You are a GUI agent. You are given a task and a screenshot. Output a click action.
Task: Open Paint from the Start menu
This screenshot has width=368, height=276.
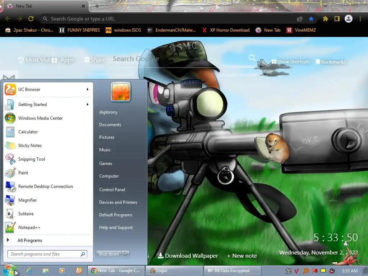click(48, 173)
